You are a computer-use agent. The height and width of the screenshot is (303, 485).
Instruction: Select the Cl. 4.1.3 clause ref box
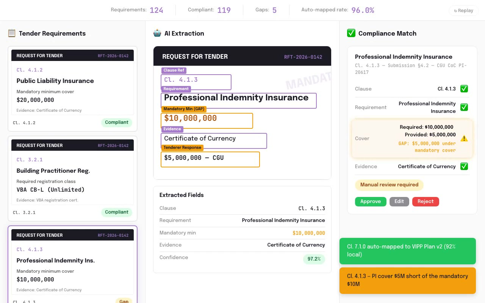click(x=196, y=82)
